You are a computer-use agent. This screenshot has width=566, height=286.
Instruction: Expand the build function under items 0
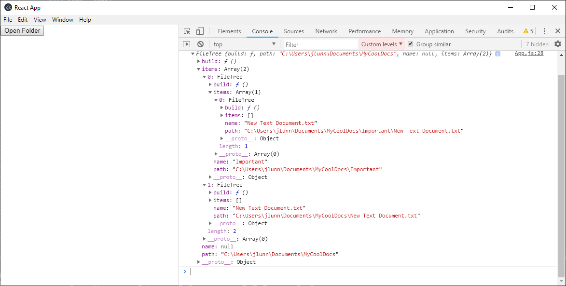[209, 84]
